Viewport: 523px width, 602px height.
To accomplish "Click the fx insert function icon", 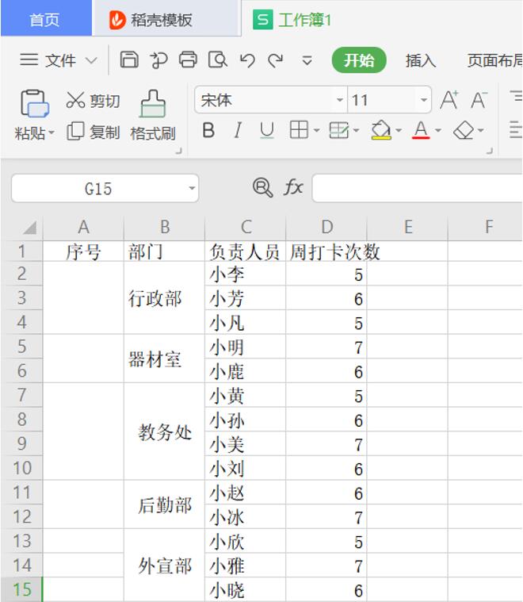I will tap(293, 188).
